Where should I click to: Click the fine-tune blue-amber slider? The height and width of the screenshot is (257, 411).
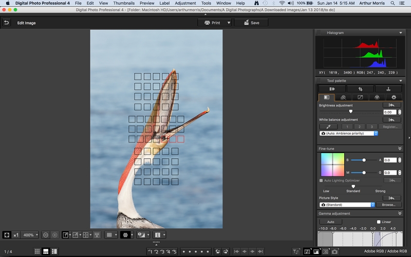pos(364,160)
